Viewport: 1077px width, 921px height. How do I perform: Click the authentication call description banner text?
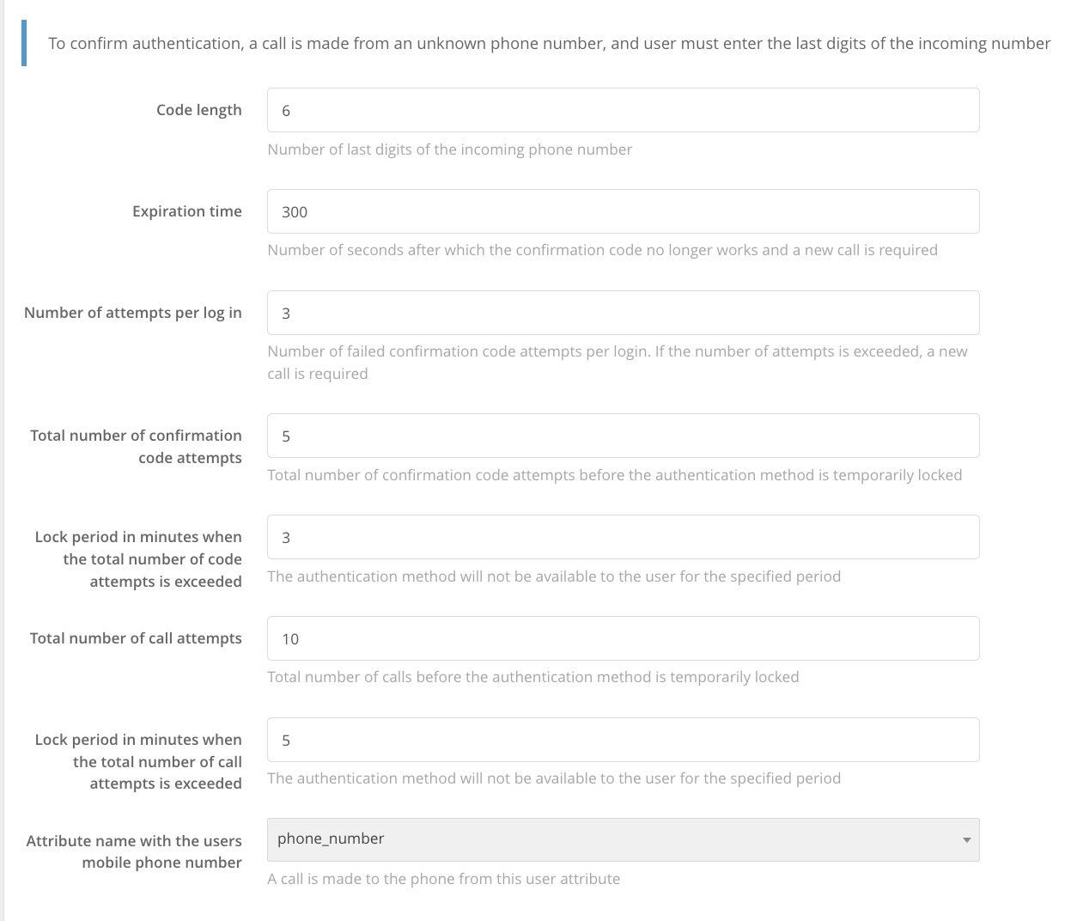(x=550, y=43)
